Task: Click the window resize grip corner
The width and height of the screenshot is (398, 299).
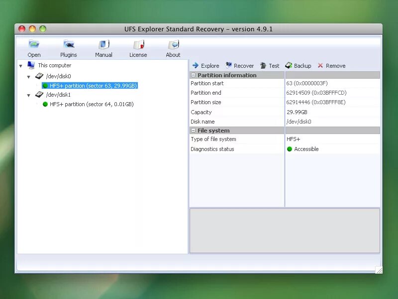Action: tap(379, 270)
